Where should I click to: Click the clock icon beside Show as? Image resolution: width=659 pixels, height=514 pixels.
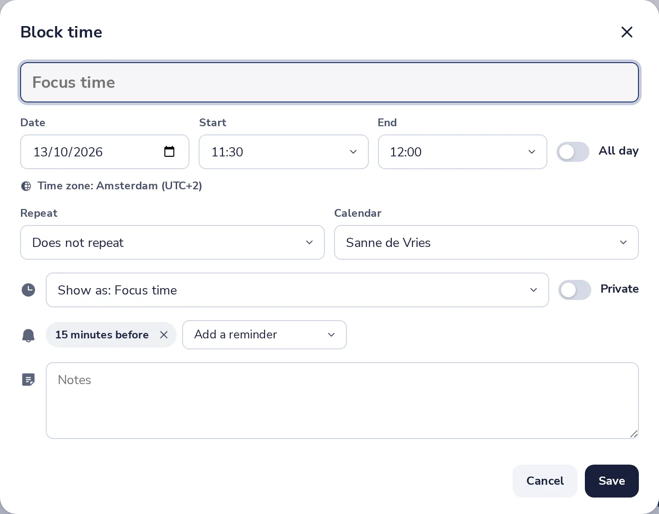[x=28, y=290]
